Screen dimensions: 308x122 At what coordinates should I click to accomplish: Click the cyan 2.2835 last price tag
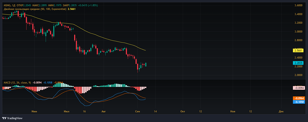coord(298,63)
